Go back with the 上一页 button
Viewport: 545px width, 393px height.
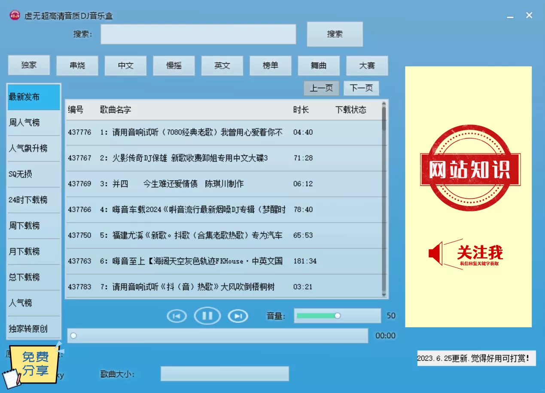[321, 88]
